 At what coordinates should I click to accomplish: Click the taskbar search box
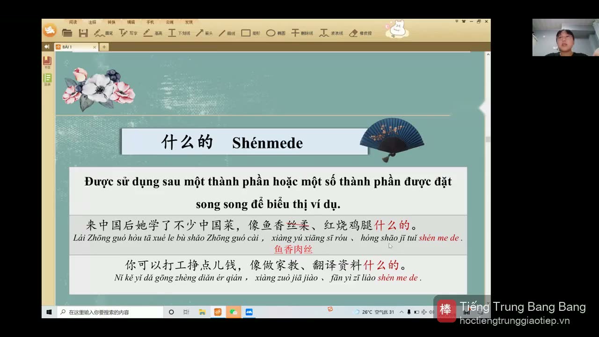(x=110, y=312)
